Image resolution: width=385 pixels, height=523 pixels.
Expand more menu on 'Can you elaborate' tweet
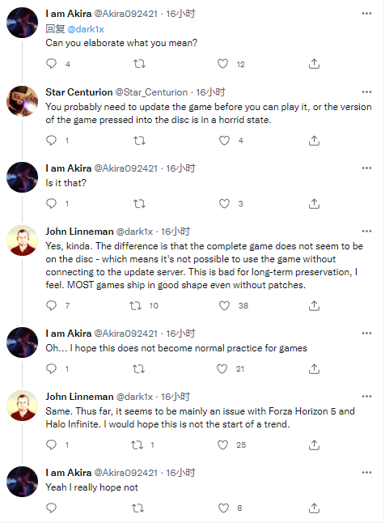[x=366, y=13]
